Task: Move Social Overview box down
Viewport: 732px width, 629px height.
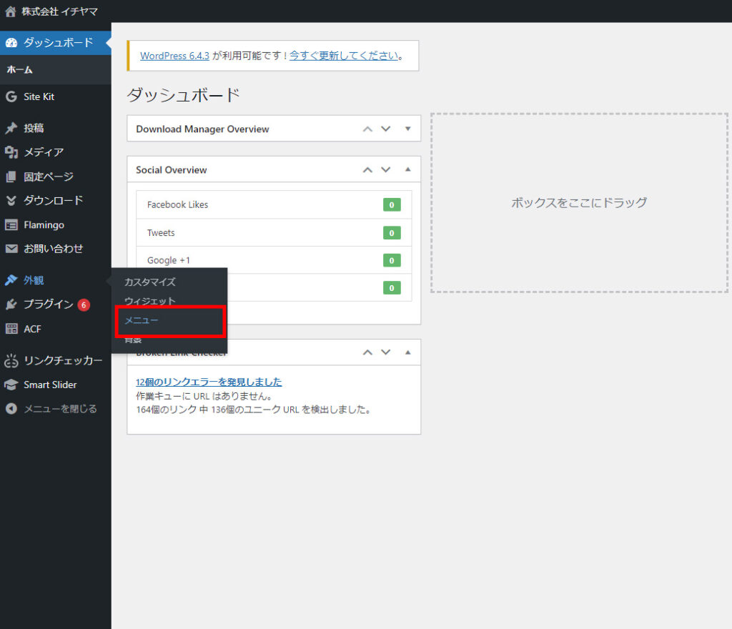Action: click(386, 170)
